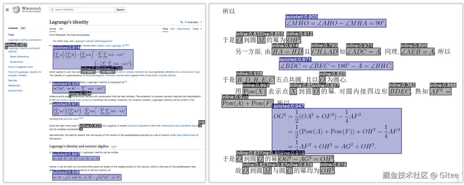
Task: Open the absolute value link
Action: tap(71, 119)
